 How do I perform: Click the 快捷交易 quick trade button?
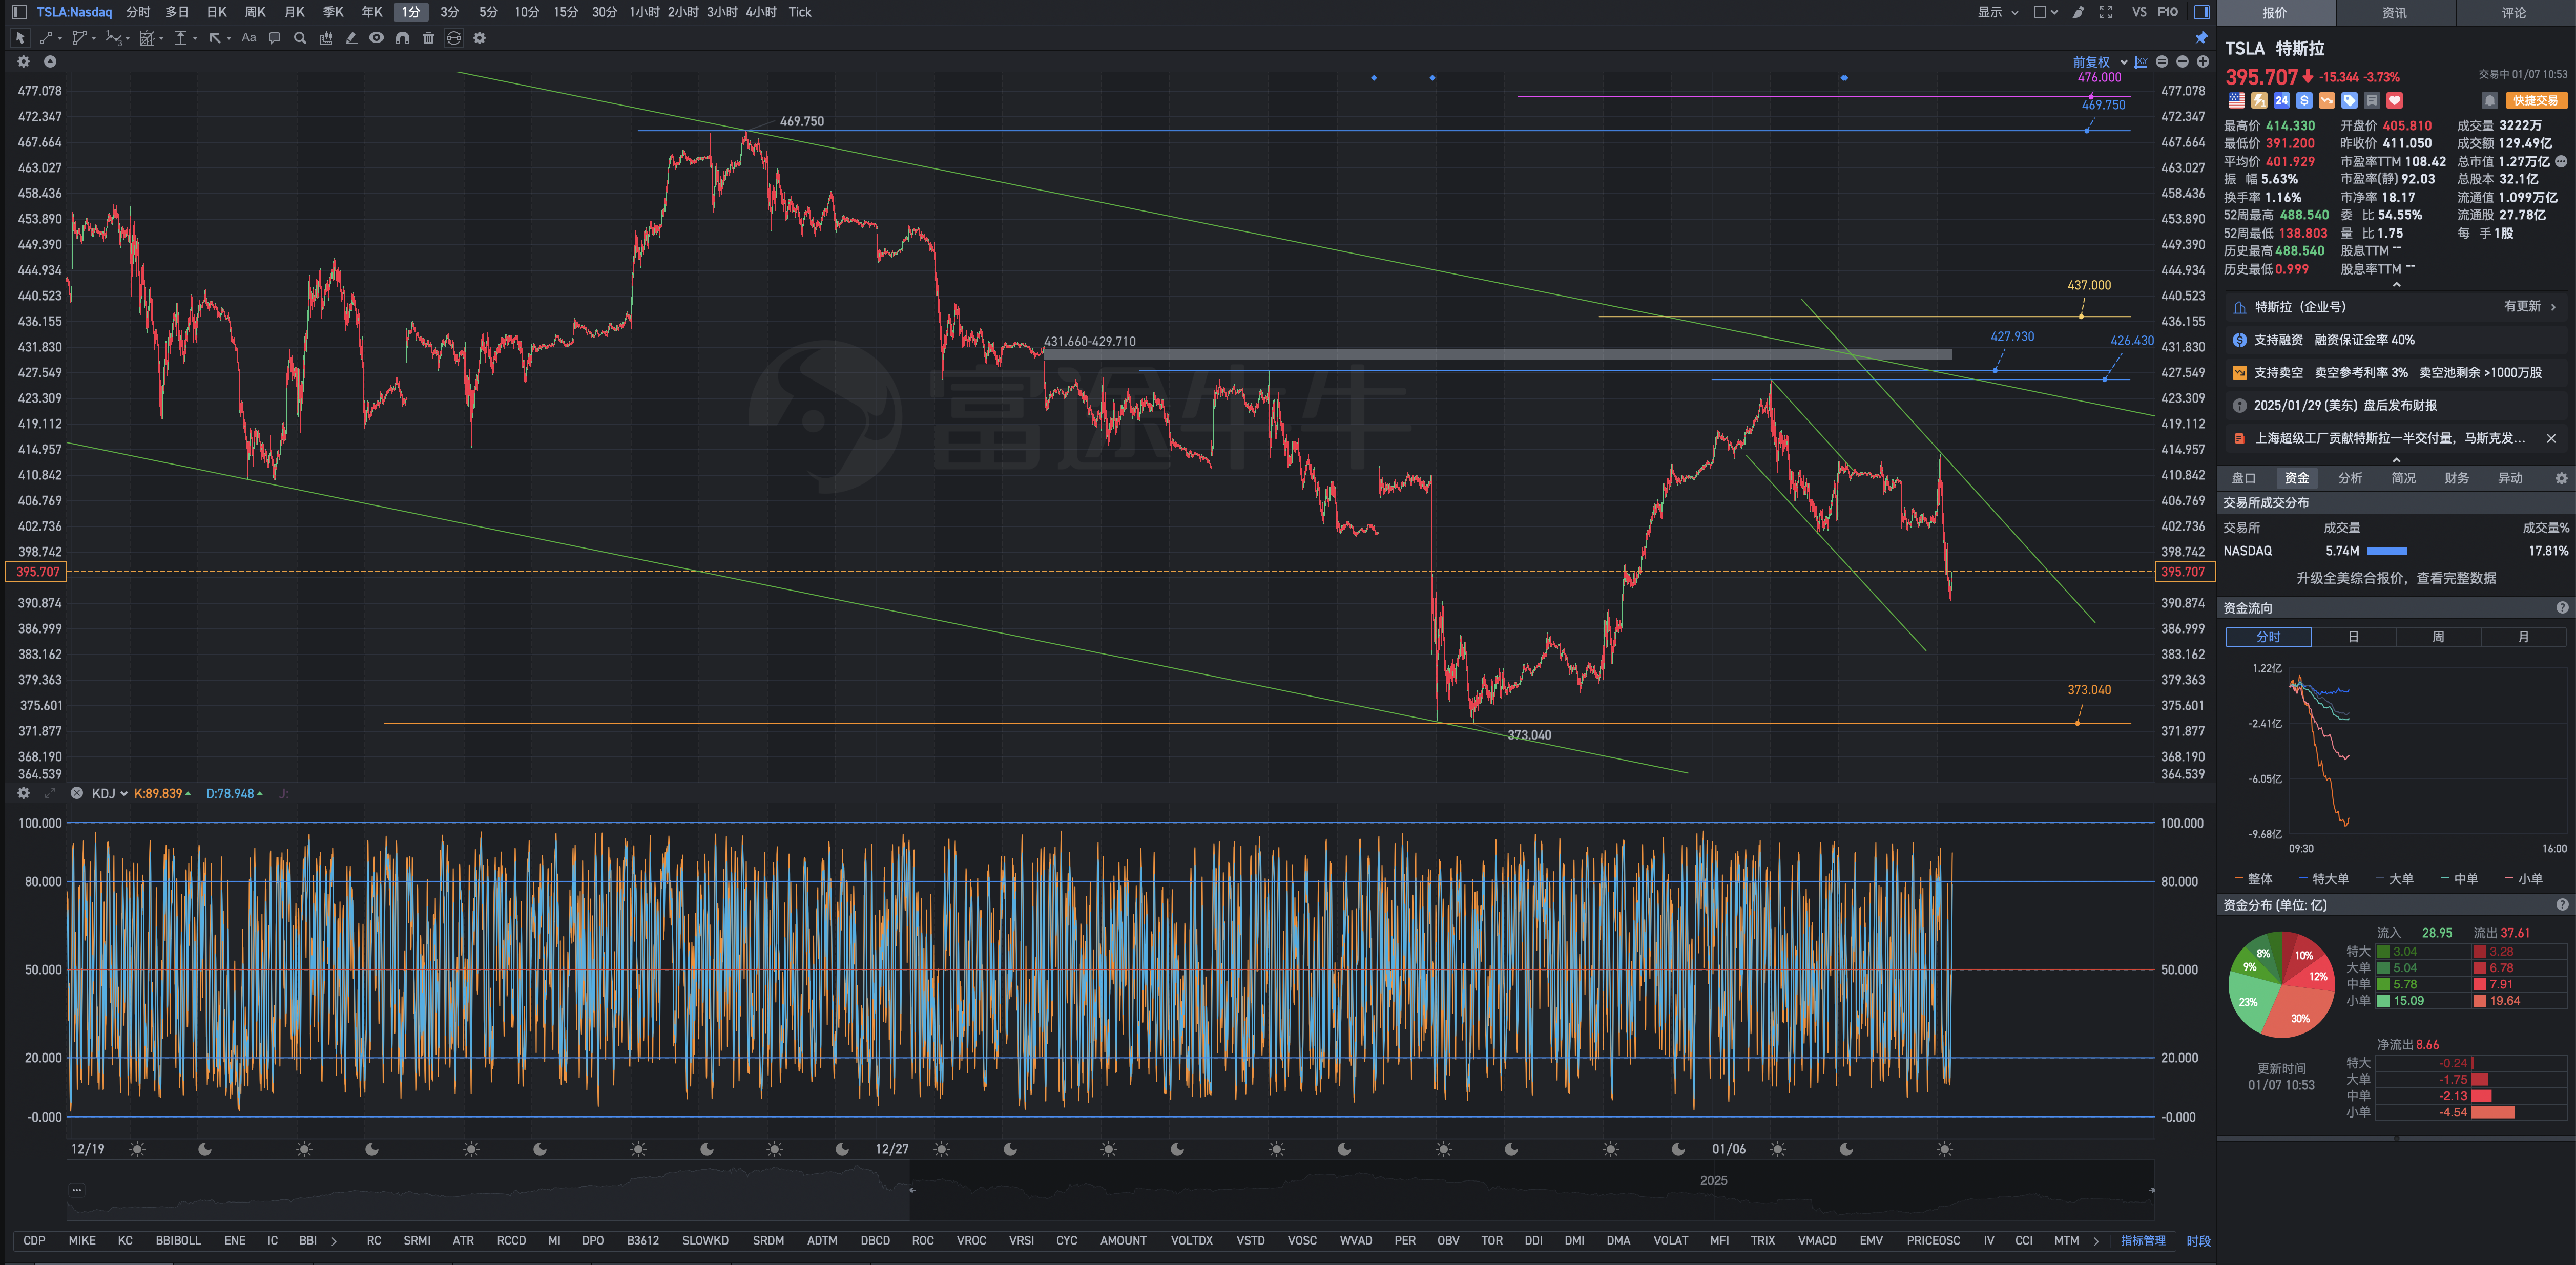2536,100
